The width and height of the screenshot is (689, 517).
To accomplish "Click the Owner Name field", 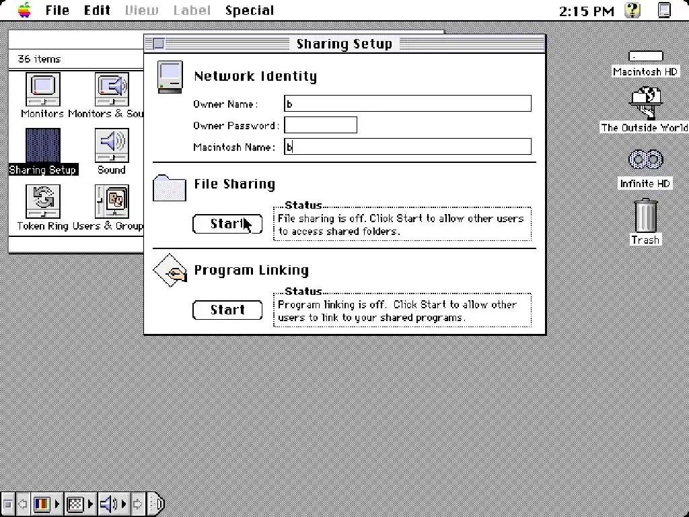I will 407,103.
